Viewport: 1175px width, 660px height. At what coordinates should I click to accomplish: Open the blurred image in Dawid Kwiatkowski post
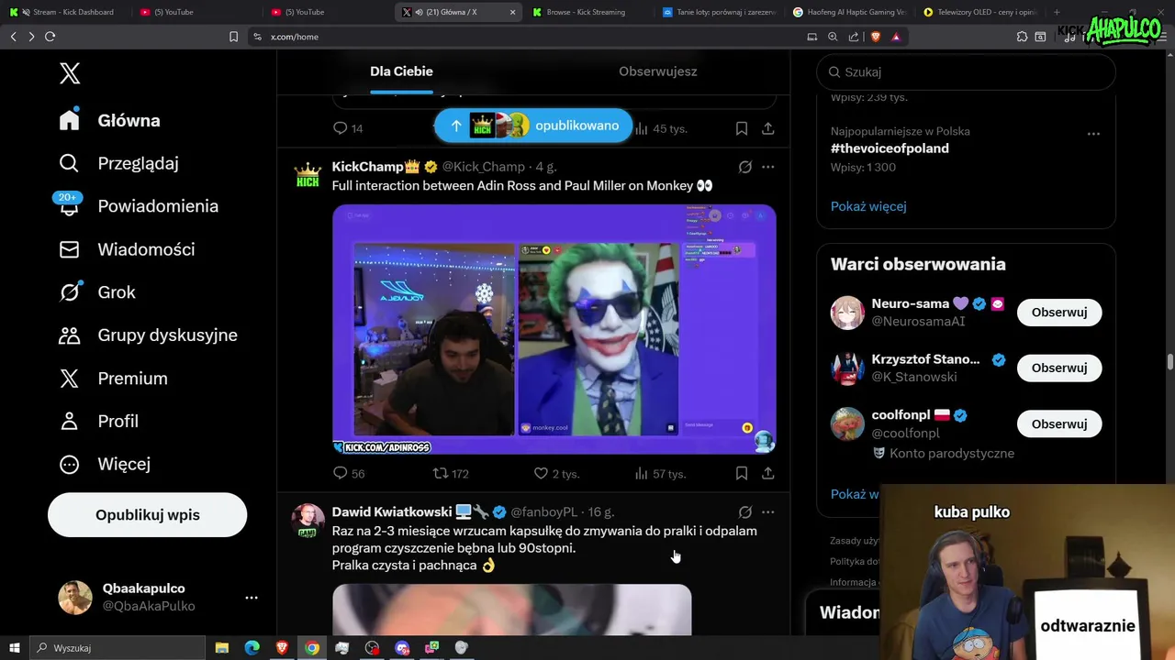tap(511, 610)
